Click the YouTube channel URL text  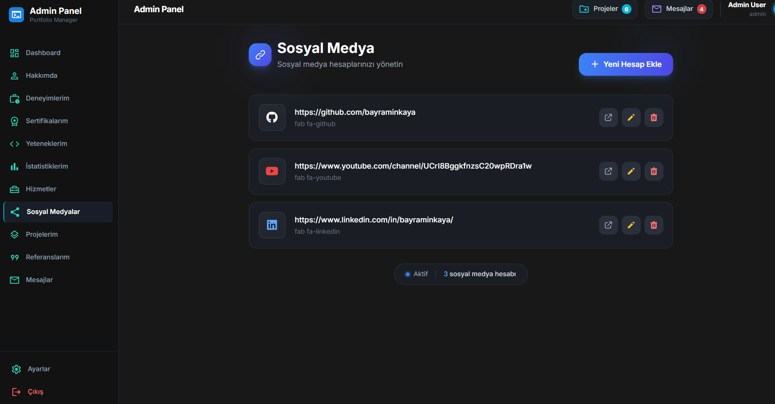(413, 166)
